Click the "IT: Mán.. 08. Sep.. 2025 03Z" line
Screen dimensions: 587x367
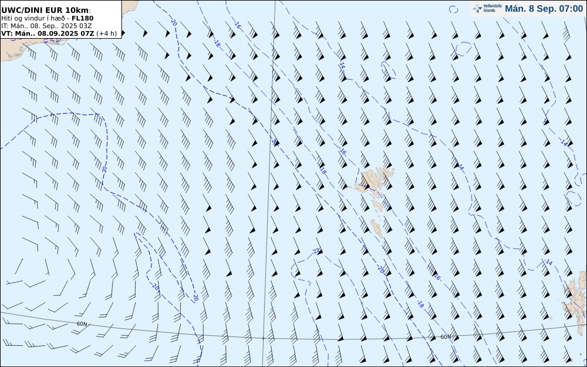point(46,26)
